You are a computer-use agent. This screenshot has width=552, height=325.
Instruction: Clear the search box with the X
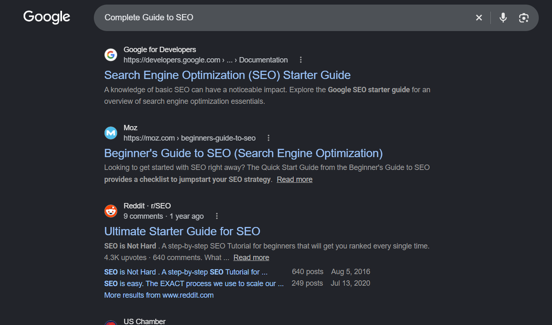click(479, 18)
